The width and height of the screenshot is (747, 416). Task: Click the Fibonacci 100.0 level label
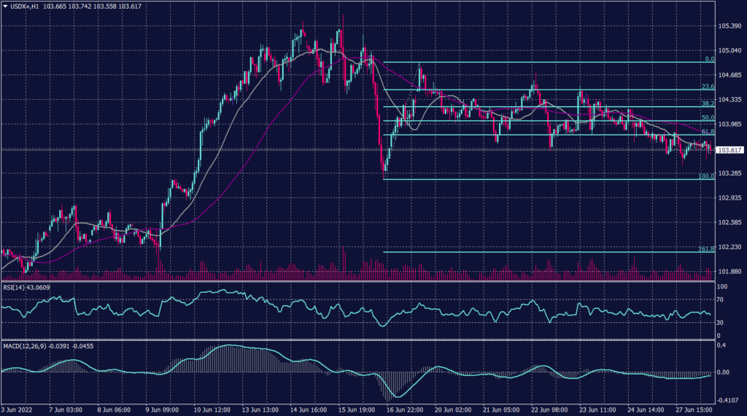[x=706, y=176]
